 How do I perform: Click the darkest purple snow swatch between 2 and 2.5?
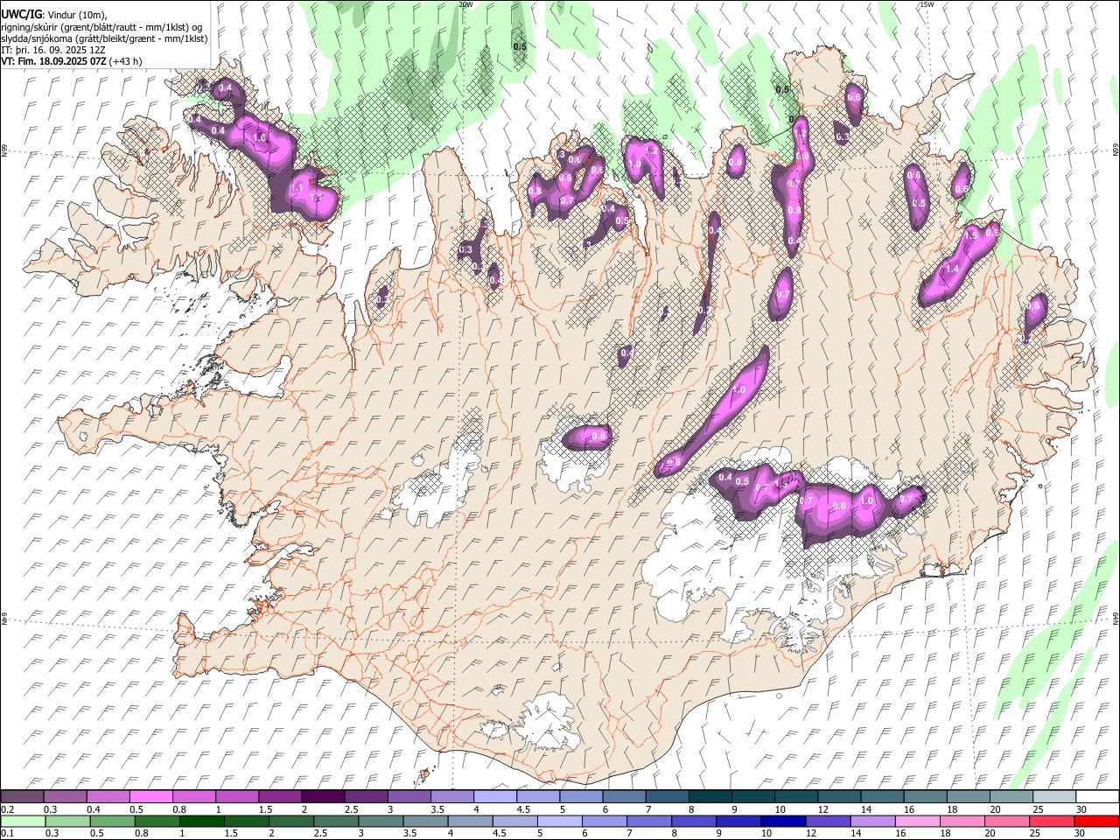tap(323, 797)
